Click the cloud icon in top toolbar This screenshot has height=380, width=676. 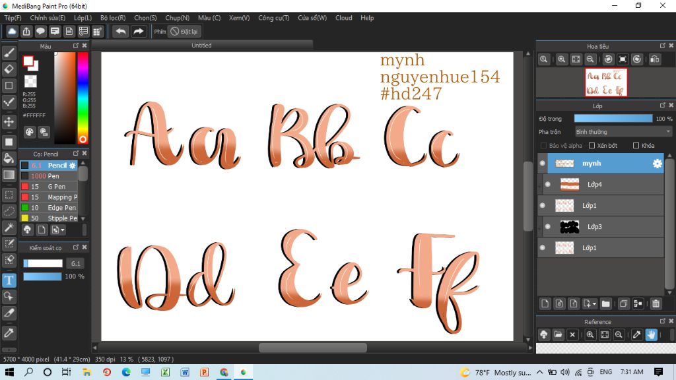12,32
